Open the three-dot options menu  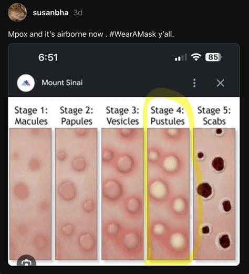[x=194, y=83]
